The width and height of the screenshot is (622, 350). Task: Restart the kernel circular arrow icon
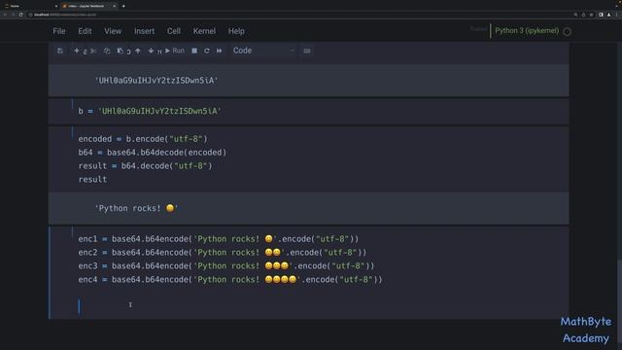point(207,51)
